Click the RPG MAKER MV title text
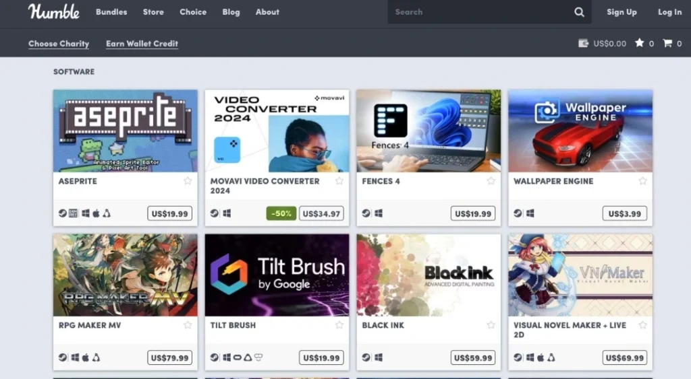Screen dimensions: 691x379 pyautogui.click(x=90, y=325)
